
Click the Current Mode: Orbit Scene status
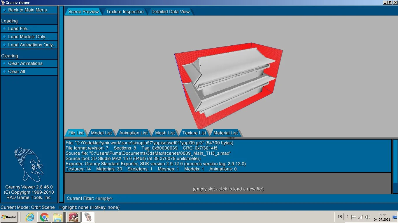tap(28, 207)
